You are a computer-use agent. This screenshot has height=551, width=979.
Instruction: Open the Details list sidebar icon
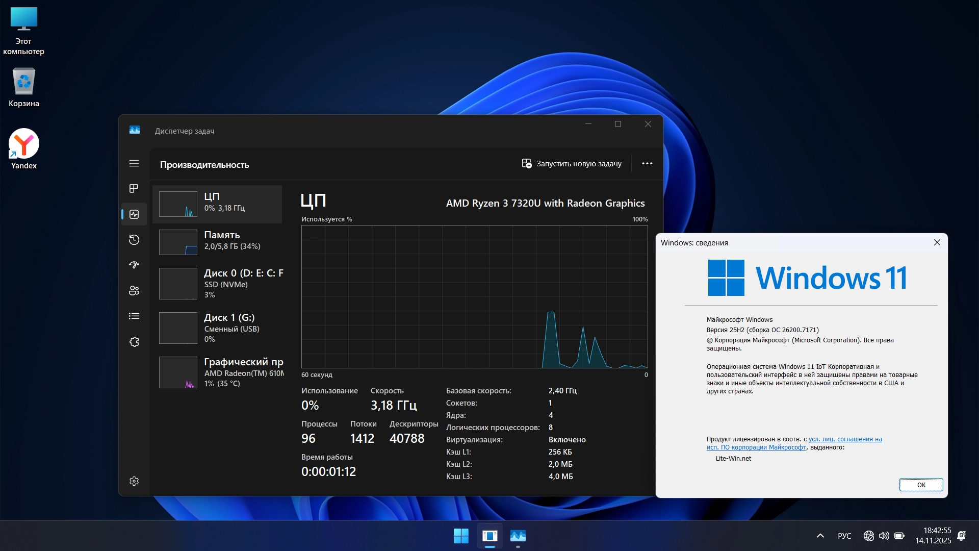click(134, 316)
